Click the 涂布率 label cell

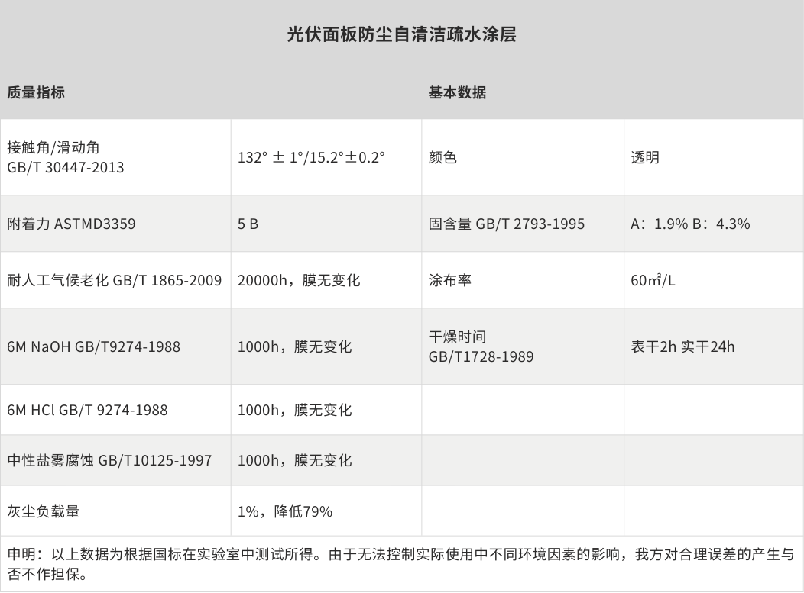pyautogui.click(x=449, y=280)
